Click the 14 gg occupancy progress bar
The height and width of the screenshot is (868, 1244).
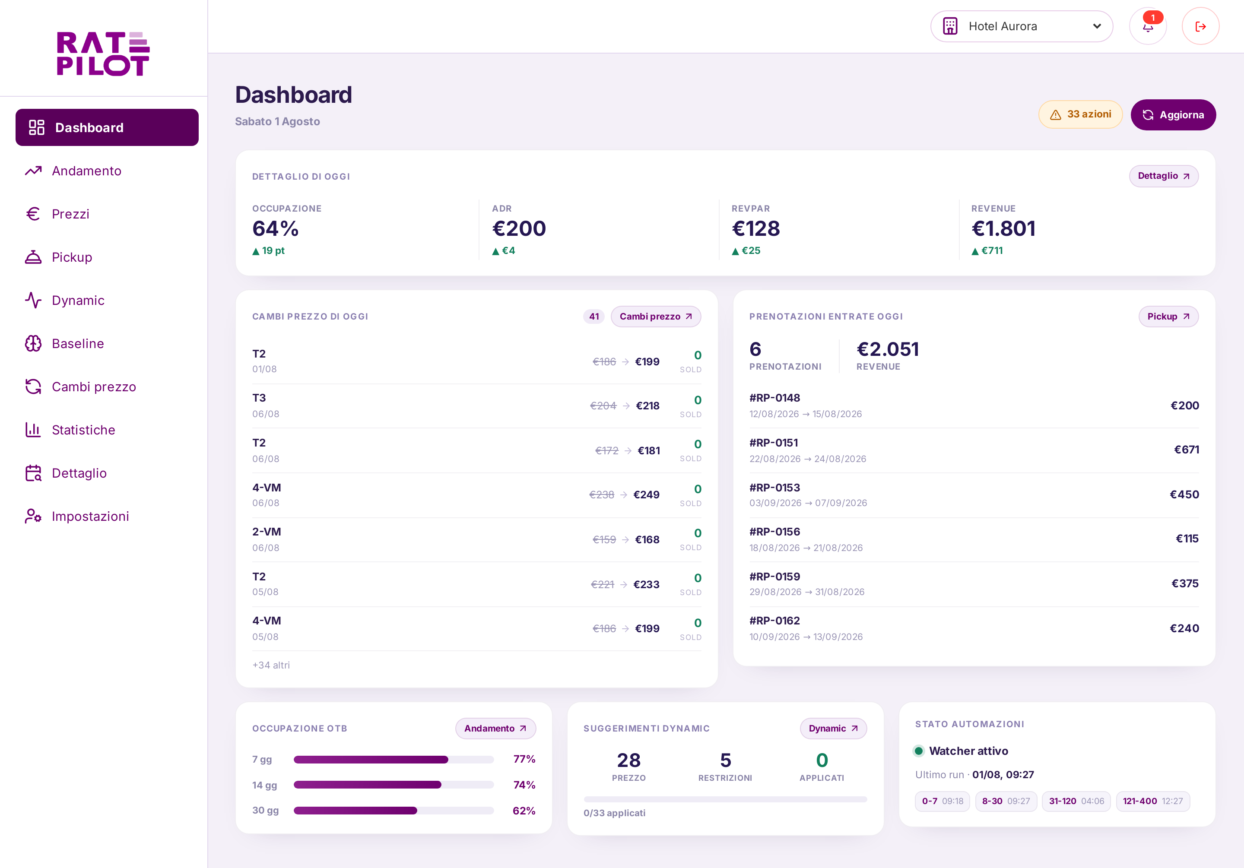point(394,785)
